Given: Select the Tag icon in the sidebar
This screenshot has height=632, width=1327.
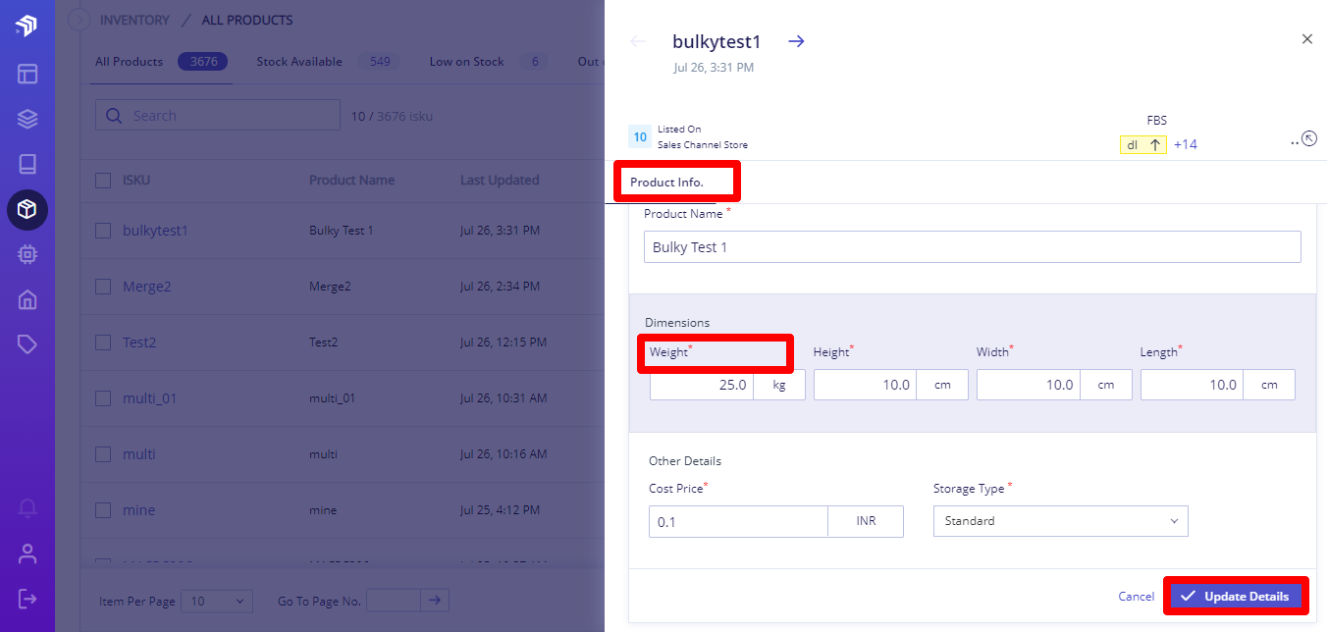Looking at the screenshot, I should 27,343.
